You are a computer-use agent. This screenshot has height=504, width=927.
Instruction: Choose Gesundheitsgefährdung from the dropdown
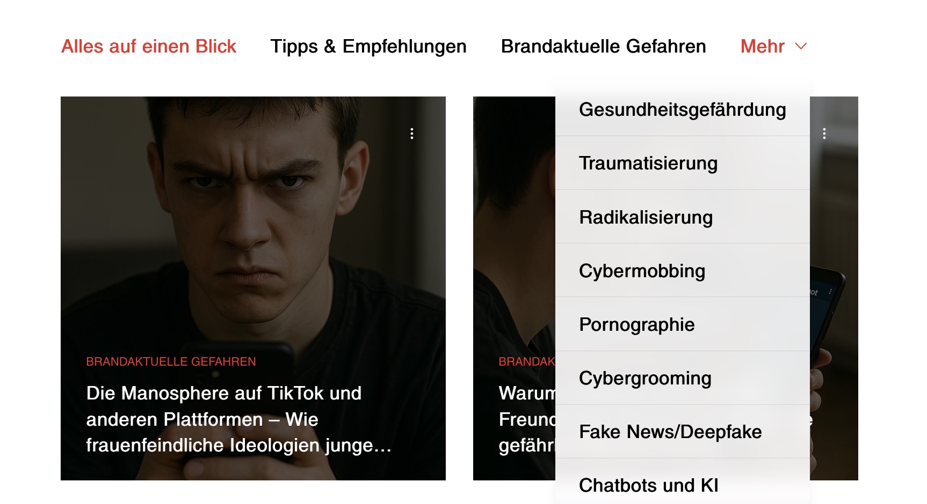[683, 109]
